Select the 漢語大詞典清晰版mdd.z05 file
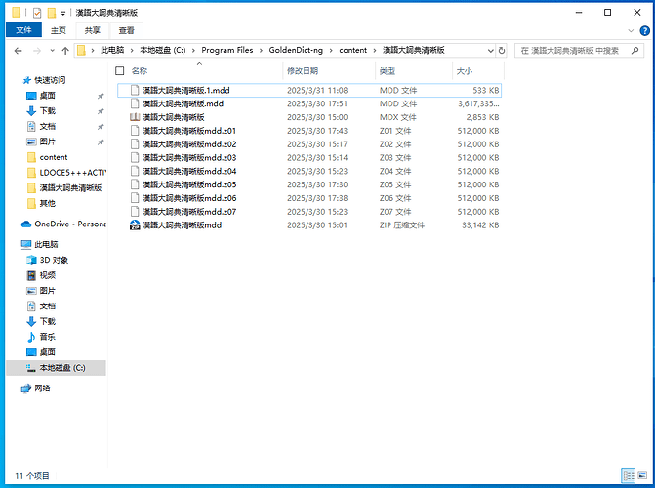This screenshot has width=655, height=488. coord(188,184)
